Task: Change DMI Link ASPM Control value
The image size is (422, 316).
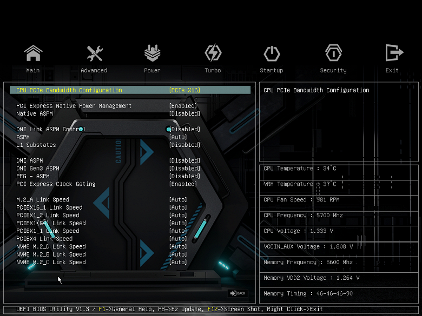Action: click(184, 129)
